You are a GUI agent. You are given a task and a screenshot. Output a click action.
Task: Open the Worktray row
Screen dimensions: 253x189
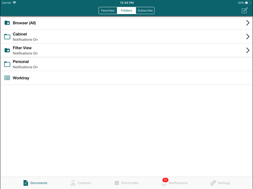point(126,78)
